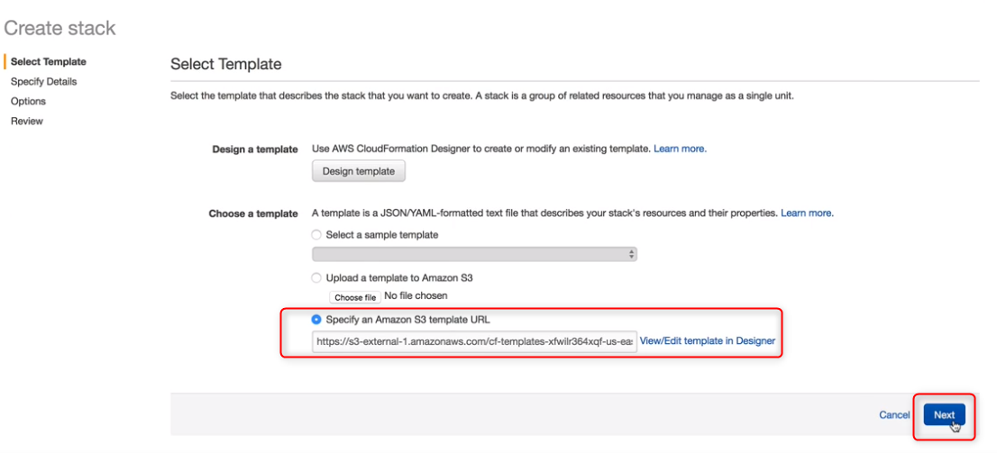
Task: Click the Design template button
Action: [x=359, y=171]
